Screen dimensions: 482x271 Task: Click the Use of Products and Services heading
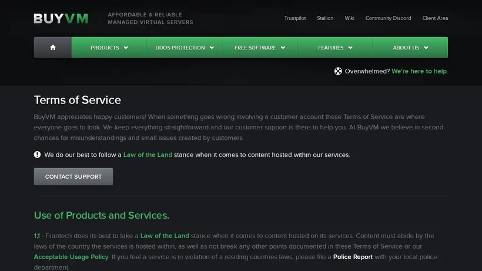point(102,215)
